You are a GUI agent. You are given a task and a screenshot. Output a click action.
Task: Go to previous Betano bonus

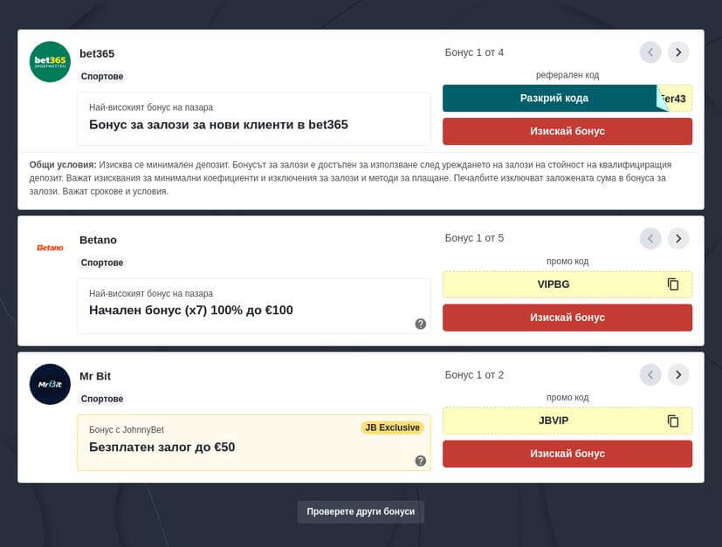click(x=650, y=238)
